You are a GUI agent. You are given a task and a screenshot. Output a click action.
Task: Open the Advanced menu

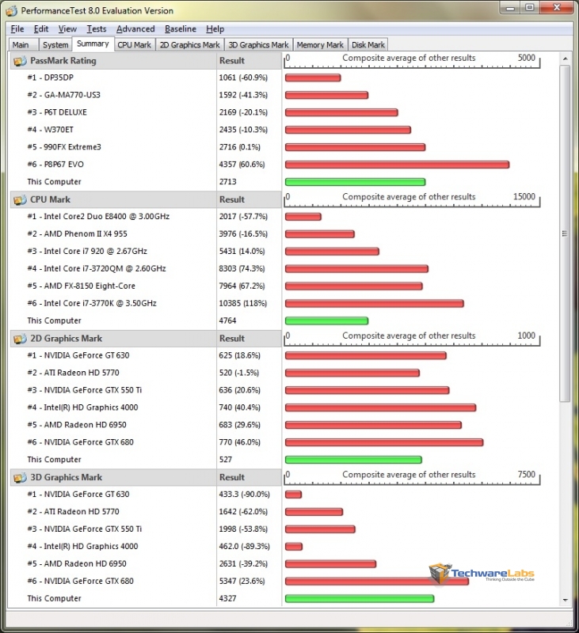coord(135,29)
